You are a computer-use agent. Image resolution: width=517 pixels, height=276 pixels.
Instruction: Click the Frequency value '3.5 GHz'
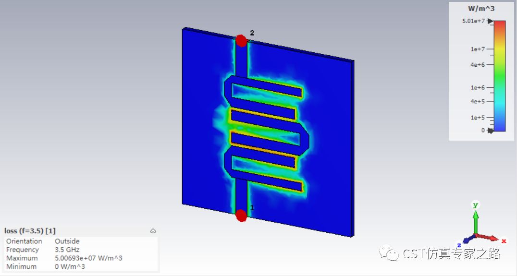coord(67,250)
